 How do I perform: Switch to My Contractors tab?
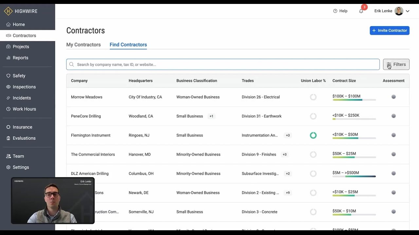pyautogui.click(x=83, y=45)
